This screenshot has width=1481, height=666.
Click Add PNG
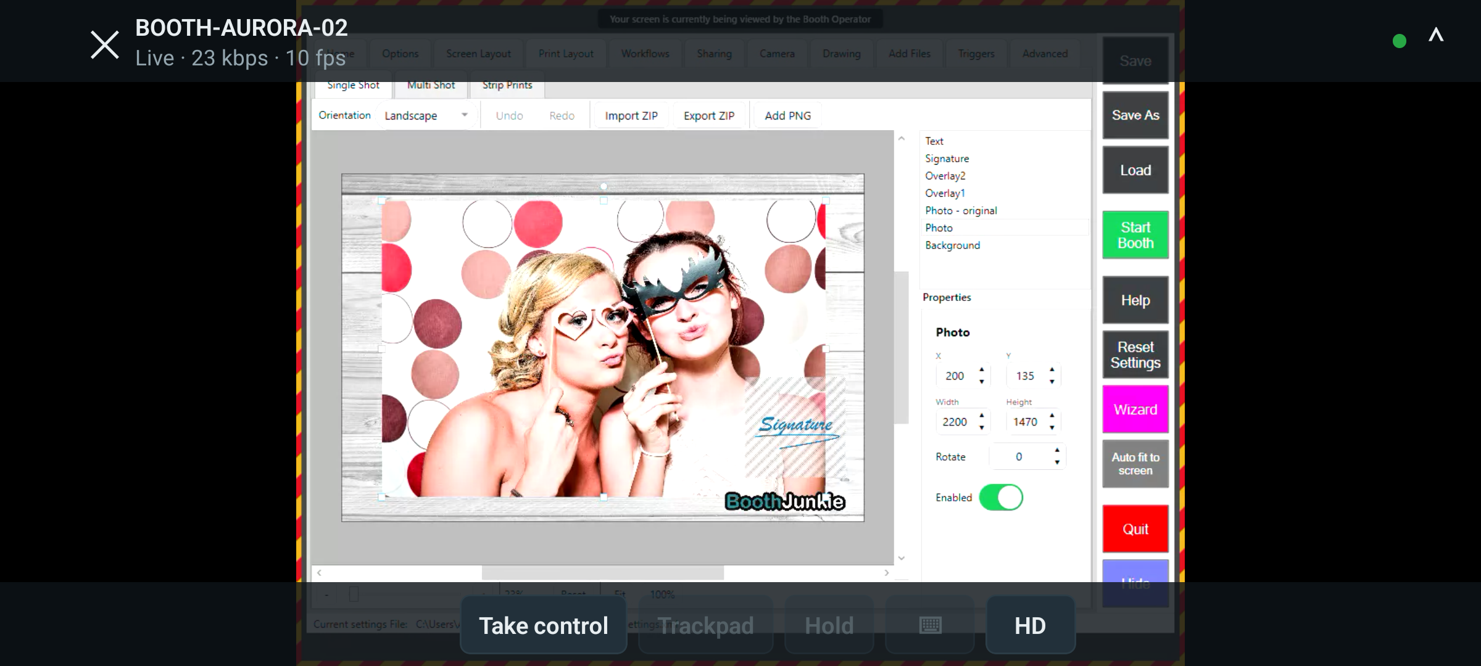788,115
